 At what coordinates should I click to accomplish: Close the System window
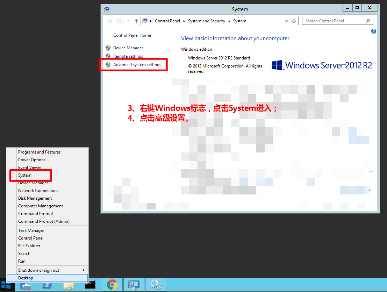370,8
